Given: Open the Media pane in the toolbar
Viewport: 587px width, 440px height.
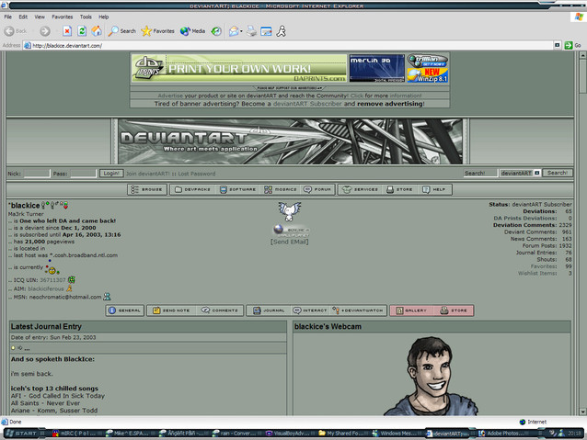Looking at the screenshot, I should point(192,31).
